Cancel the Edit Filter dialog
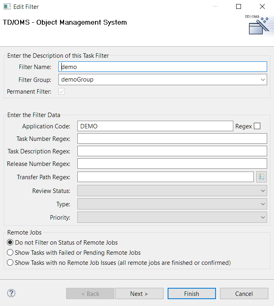Viewport: 274px width, 306px height. [x=244, y=293]
